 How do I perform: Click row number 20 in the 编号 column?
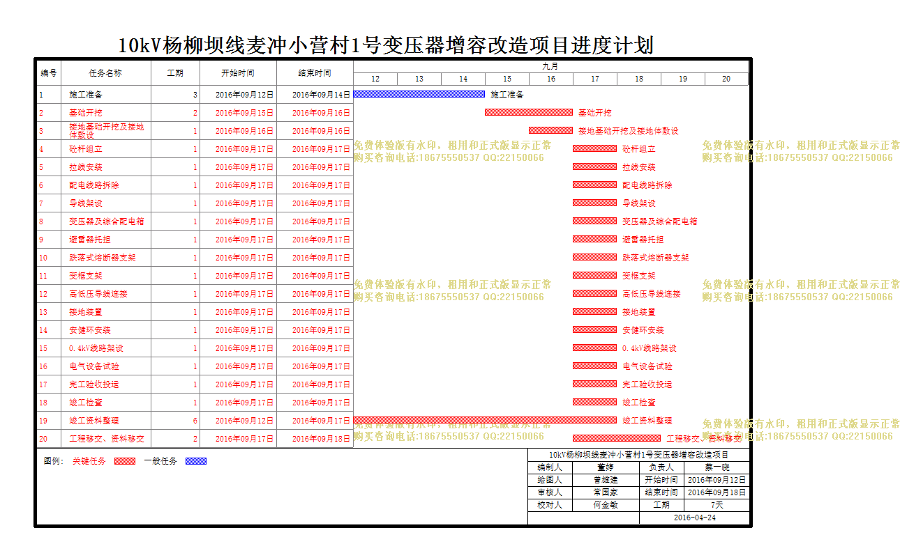tap(43, 439)
